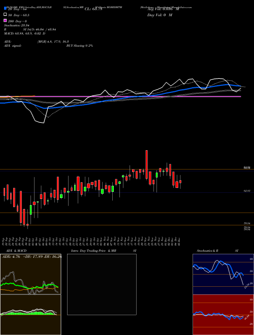Select the '200 Day = 0' legend text
254x335 pixels.
17,21
